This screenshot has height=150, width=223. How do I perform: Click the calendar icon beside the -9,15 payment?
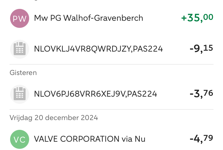20,49
